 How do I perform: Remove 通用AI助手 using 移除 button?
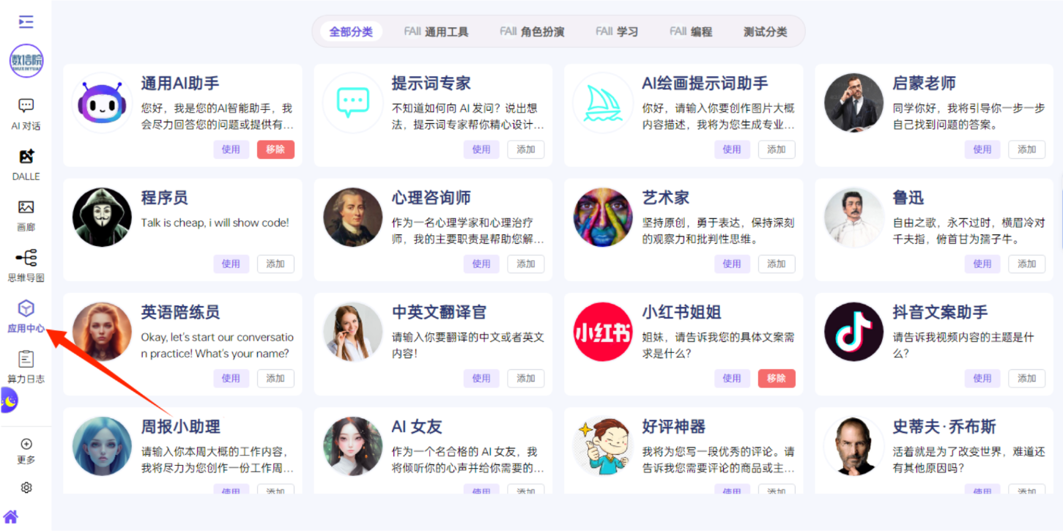275,149
